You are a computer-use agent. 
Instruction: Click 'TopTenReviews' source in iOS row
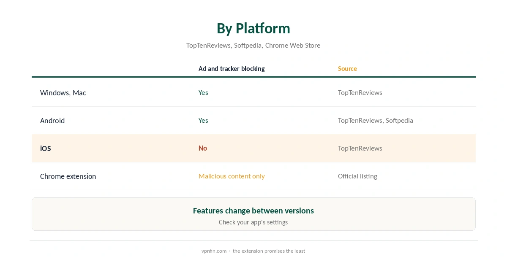click(360, 148)
